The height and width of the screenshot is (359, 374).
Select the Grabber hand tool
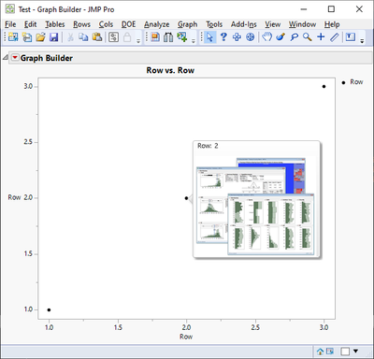click(266, 37)
